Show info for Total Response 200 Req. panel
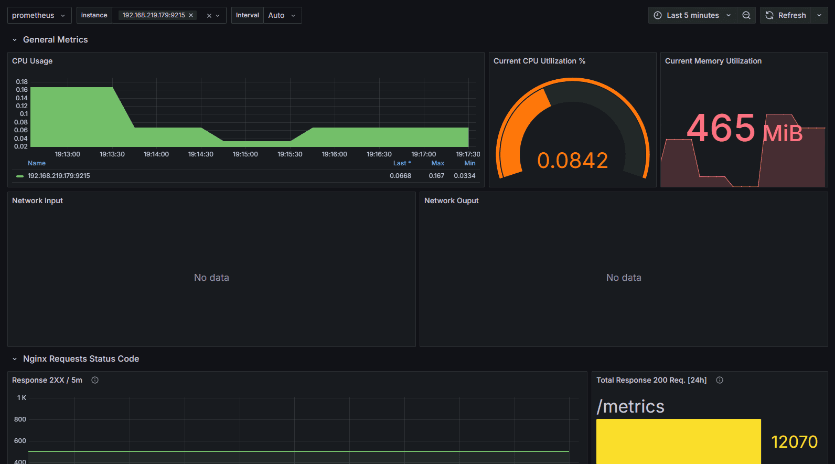This screenshot has height=464, width=835. [720, 380]
